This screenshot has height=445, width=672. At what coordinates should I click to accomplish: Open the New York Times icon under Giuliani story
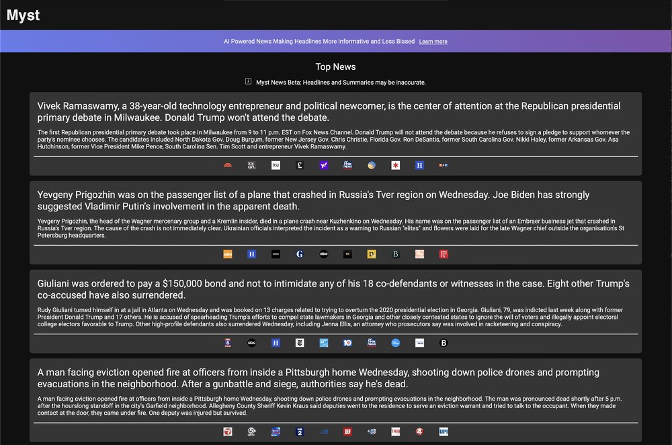click(x=300, y=343)
